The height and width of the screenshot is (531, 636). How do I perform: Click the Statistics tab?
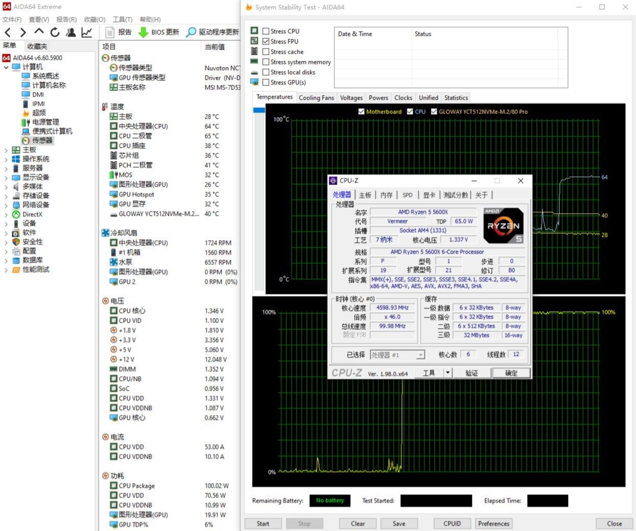pyautogui.click(x=456, y=98)
